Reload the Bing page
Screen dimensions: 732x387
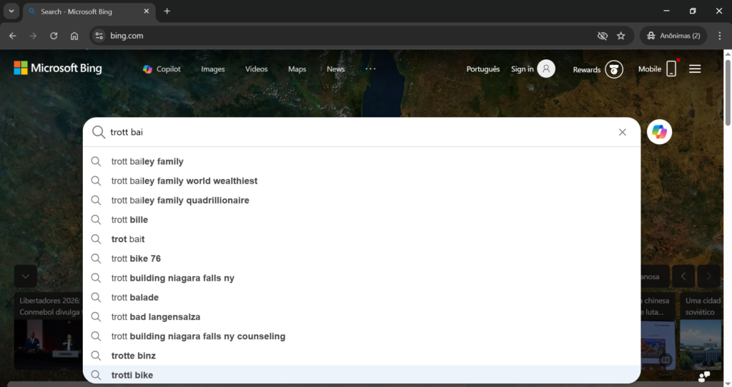pos(54,36)
